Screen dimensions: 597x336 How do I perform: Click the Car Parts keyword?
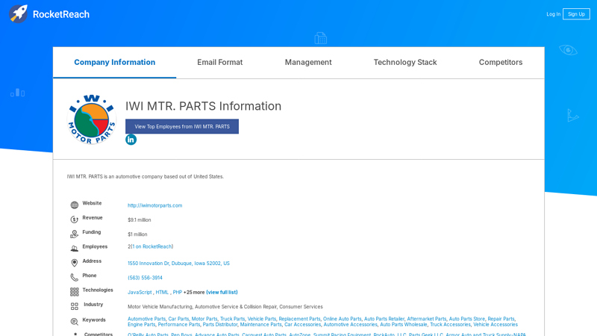[178, 319]
